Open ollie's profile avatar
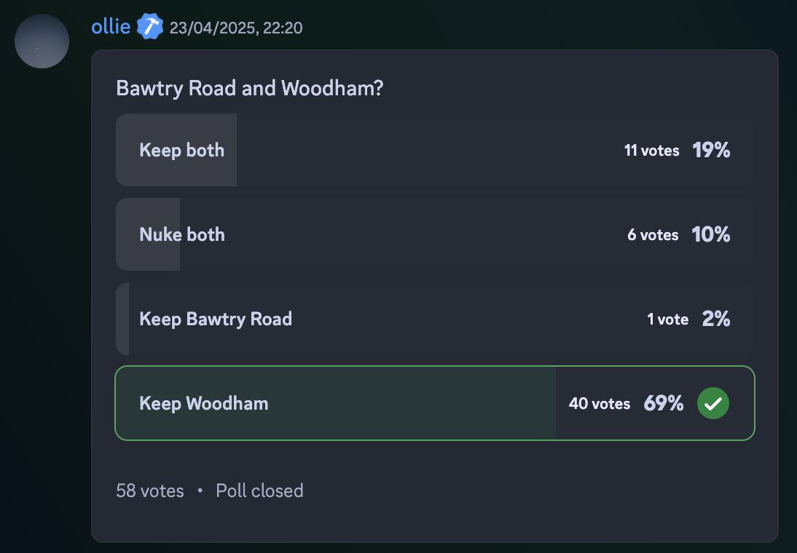The image size is (797, 553). pos(42,41)
